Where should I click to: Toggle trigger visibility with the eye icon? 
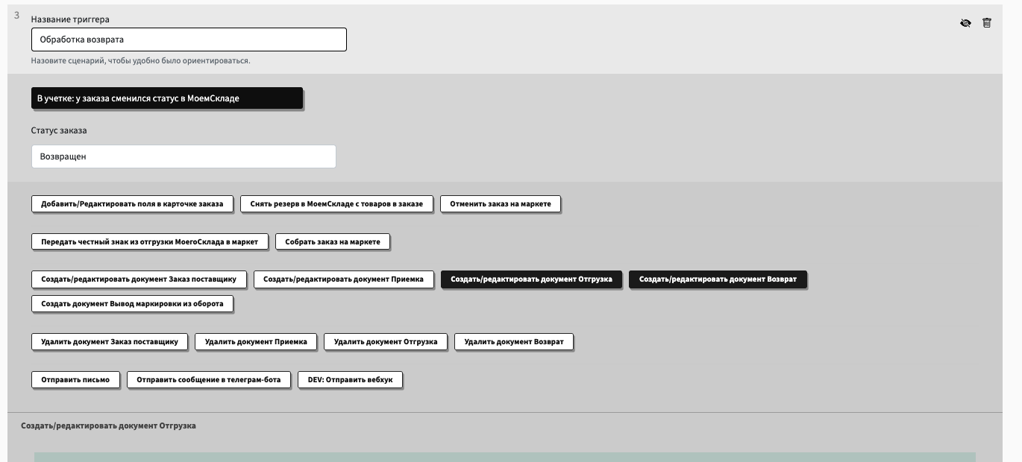point(965,23)
